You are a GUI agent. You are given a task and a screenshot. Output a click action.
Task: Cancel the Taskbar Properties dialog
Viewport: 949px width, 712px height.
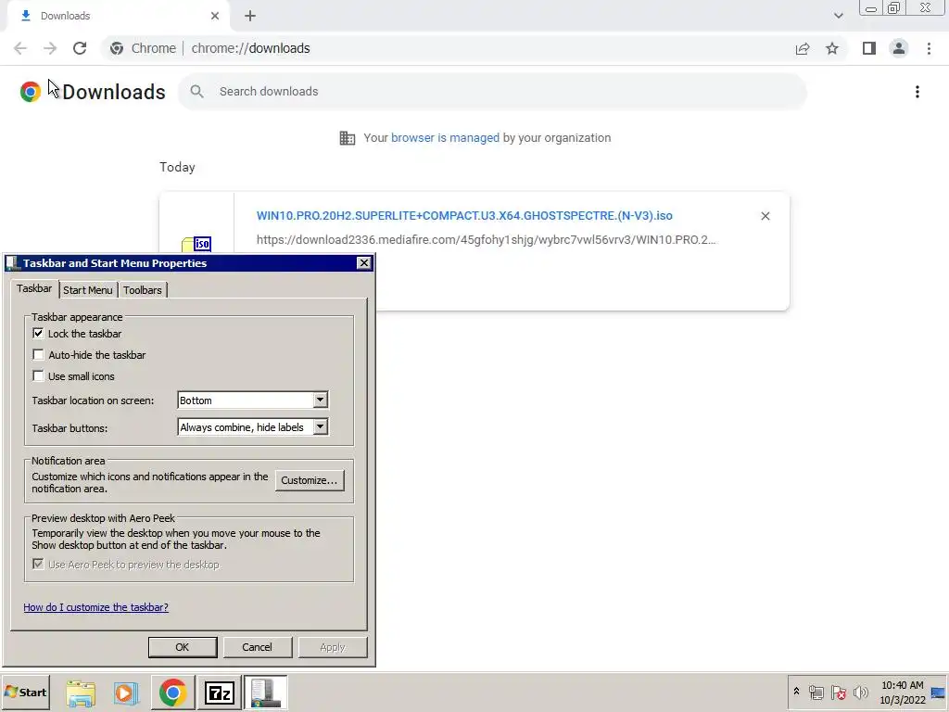pos(258,647)
